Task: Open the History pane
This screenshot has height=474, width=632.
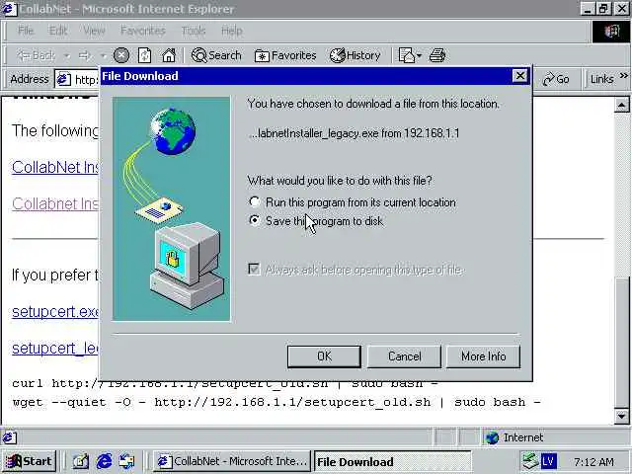Action: tap(355, 55)
